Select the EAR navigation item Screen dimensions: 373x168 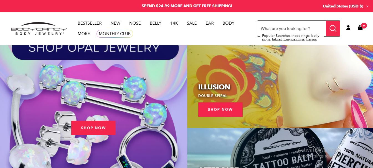[210, 23]
